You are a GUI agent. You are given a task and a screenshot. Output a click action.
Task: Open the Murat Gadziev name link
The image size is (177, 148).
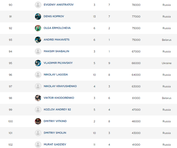[55, 144]
